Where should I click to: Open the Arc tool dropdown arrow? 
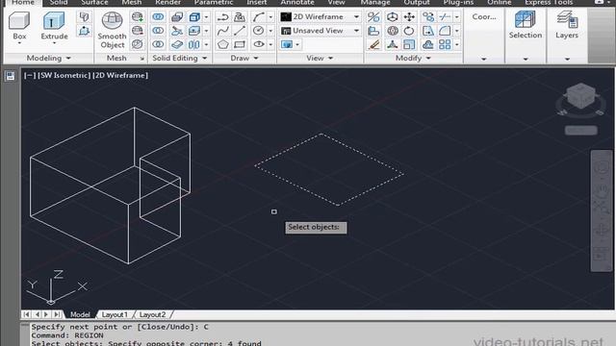pos(270,17)
